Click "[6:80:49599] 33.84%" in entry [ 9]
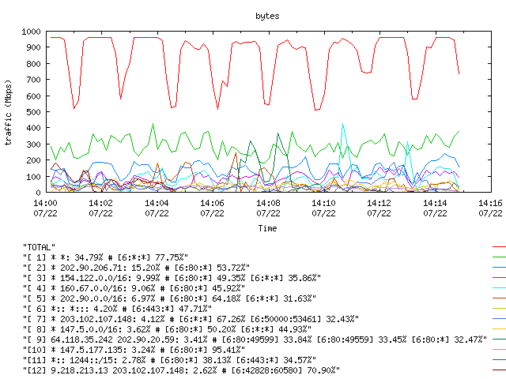506x379 pixels. (266, 340)
